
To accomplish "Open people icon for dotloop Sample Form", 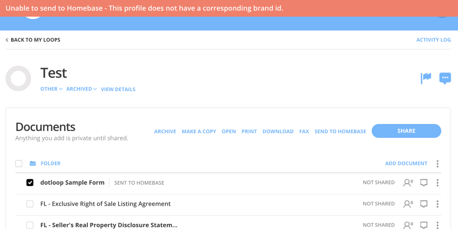I will (408, 183).
